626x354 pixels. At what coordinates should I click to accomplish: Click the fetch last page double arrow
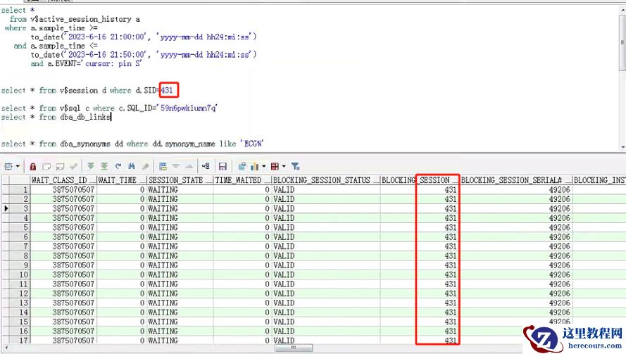click(104, 167)
